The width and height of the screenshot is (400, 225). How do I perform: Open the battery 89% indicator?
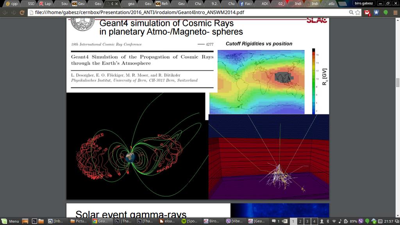tap(351, 221)
